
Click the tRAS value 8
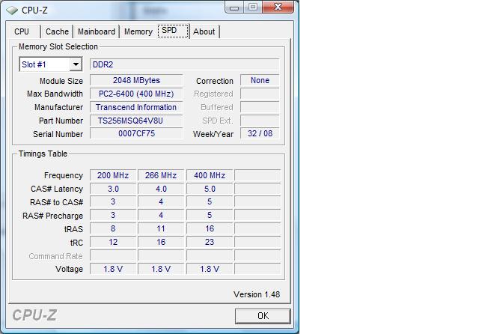tap(113, 228)
